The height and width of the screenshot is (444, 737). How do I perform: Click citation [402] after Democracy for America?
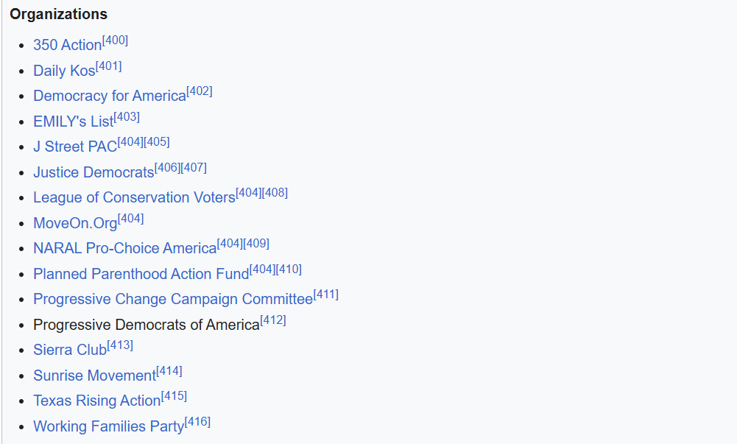200,91
